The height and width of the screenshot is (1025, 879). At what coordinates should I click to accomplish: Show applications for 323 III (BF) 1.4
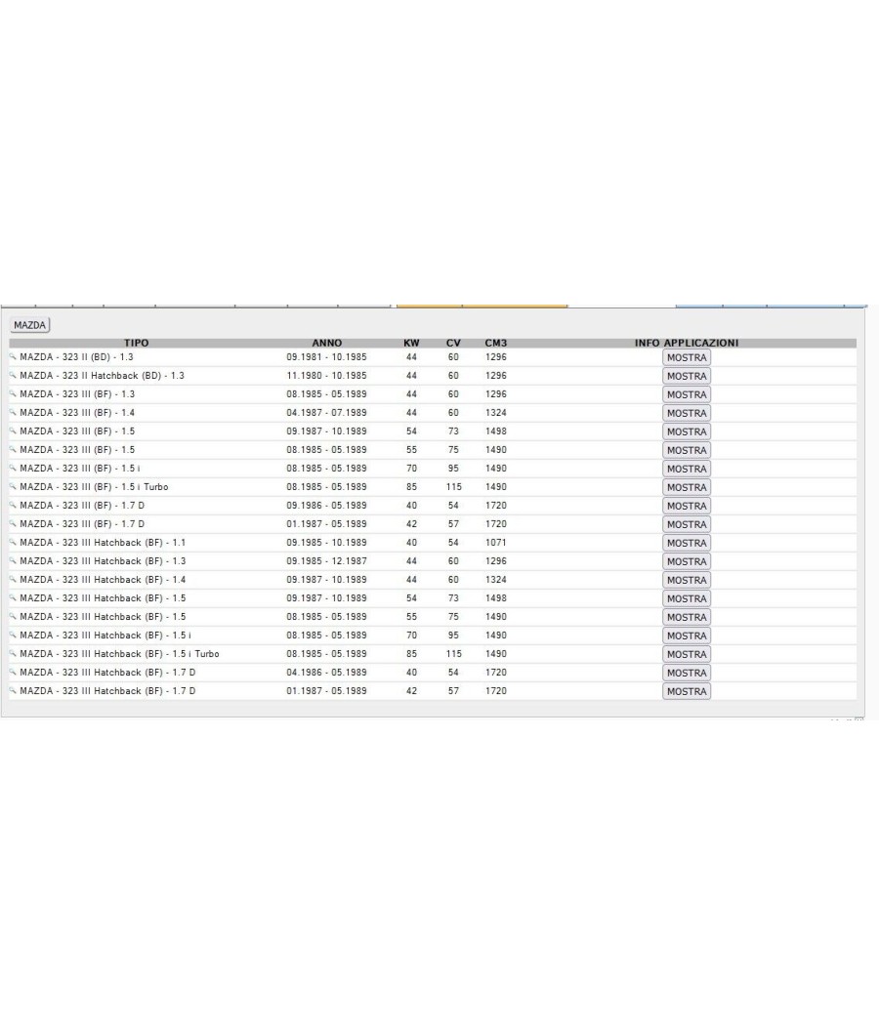pos(687,413)
